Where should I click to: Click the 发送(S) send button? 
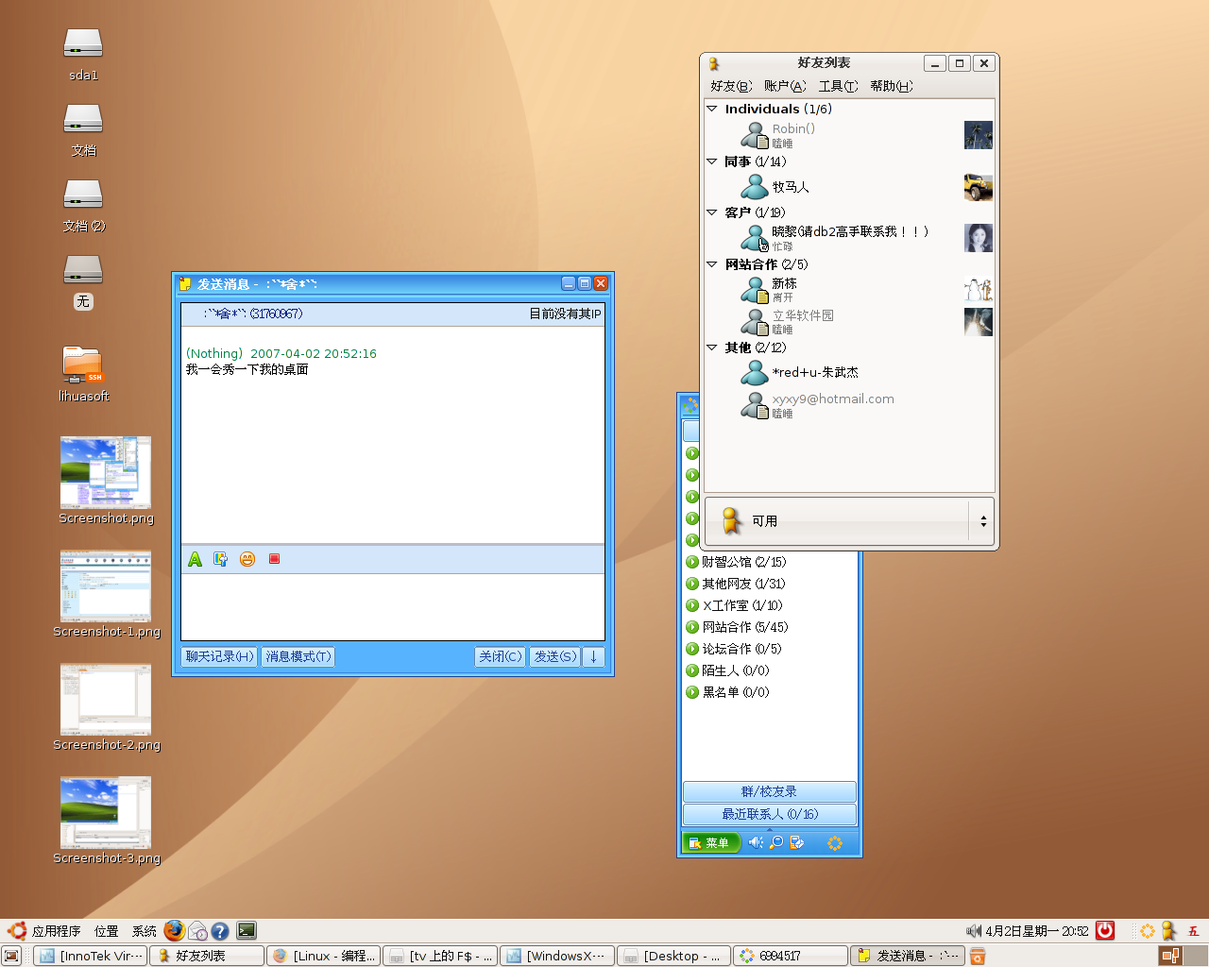pyautogui.click(x=554, y=656)
